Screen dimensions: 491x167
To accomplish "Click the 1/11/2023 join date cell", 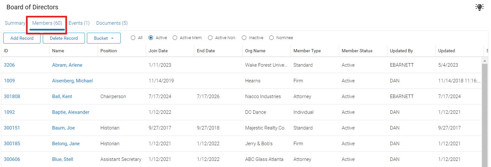I will coord(160,65).
